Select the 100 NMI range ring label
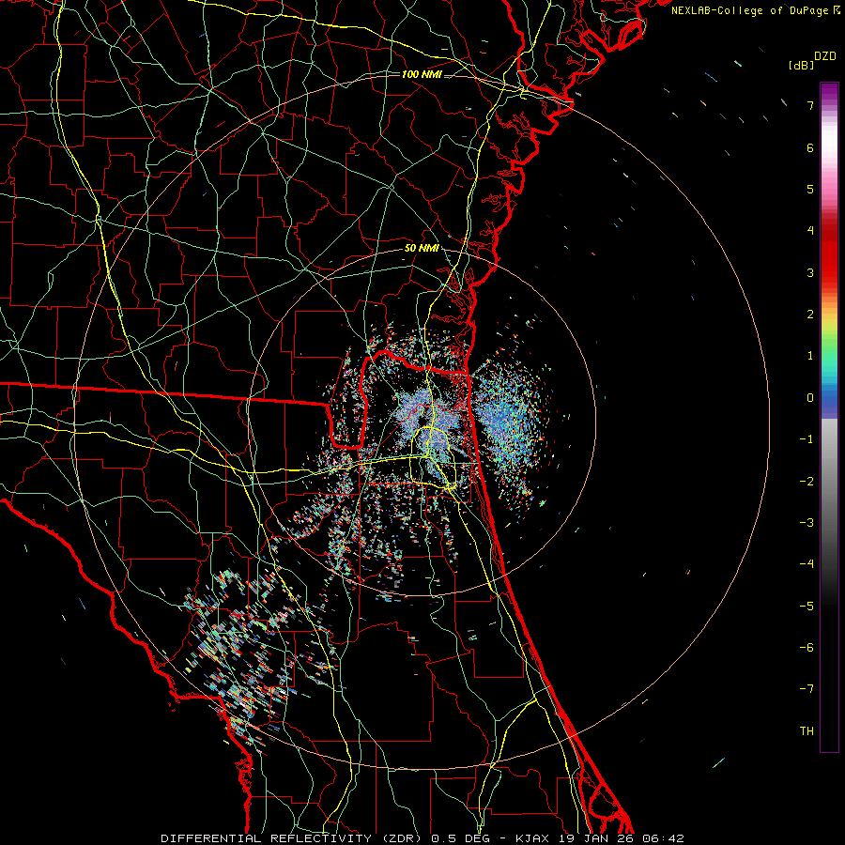The image size is (845, 845). click(x=422, y=74)
